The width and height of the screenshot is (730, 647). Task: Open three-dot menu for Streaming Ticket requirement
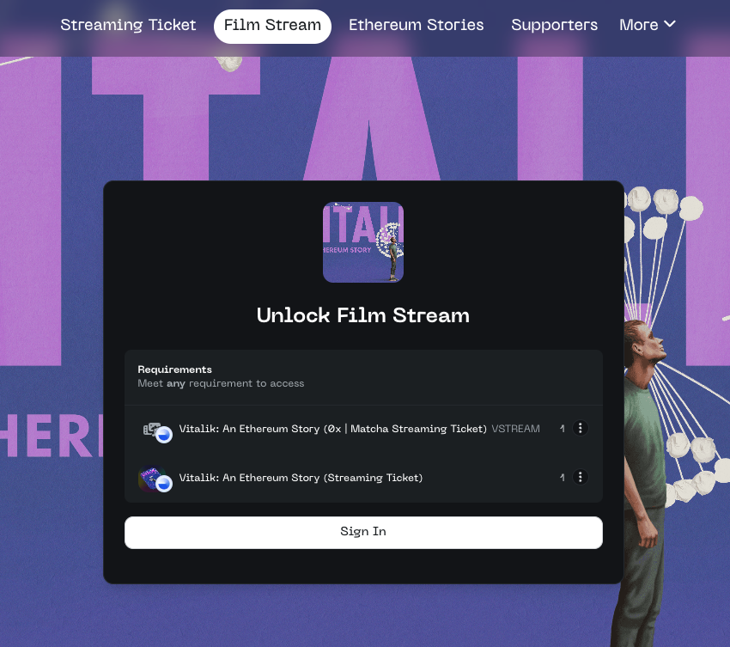coord(580,477)
